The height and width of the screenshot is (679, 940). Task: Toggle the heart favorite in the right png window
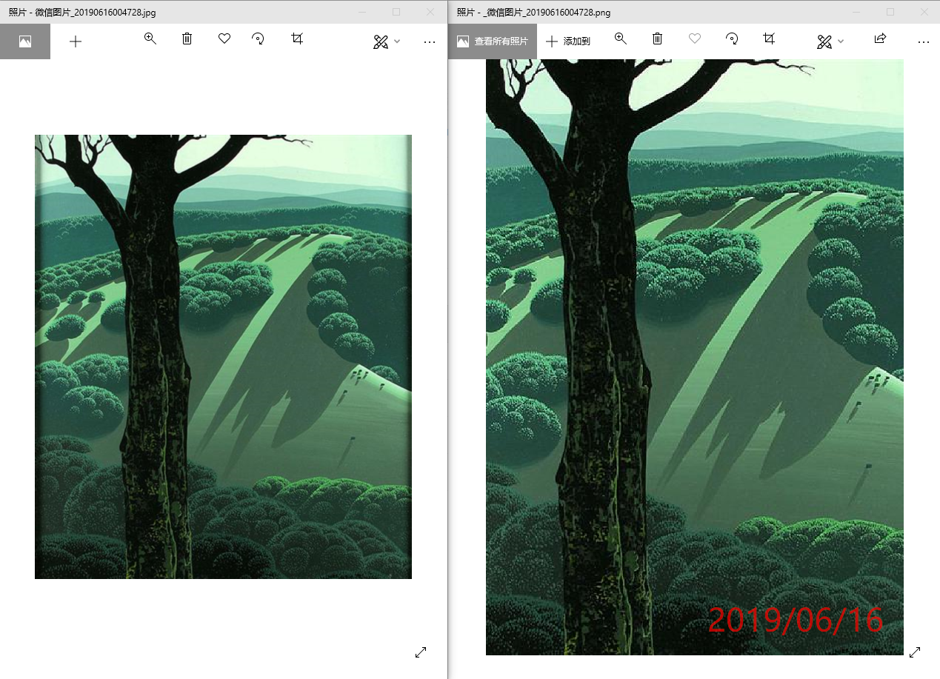tap(695, 39)
